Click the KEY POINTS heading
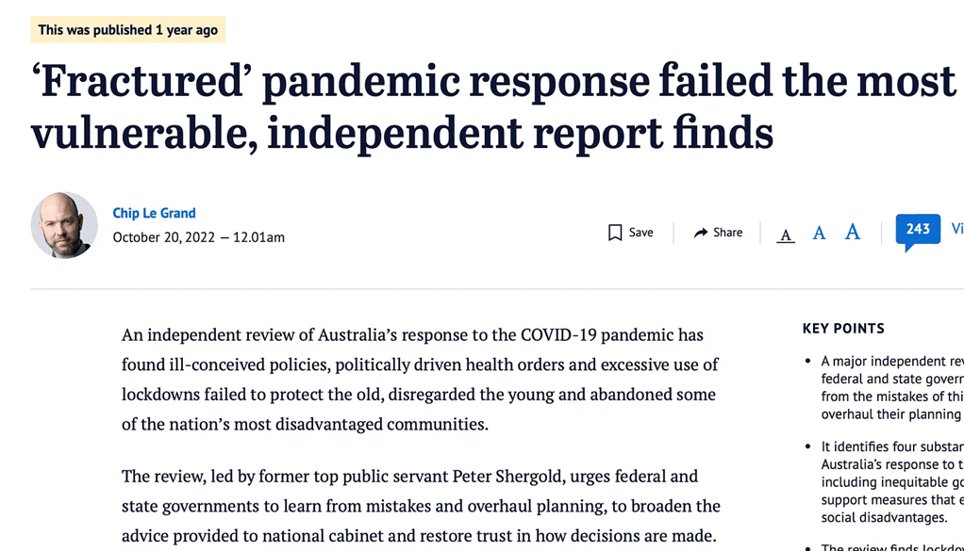 (x=843, y=329)
